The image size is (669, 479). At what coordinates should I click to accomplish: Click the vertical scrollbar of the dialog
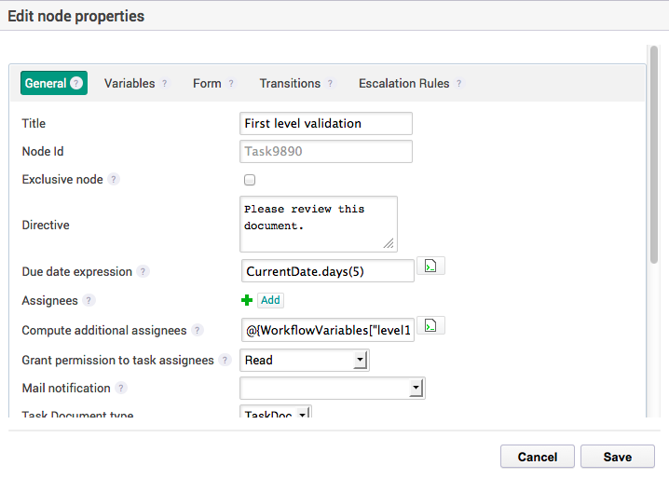654,155
